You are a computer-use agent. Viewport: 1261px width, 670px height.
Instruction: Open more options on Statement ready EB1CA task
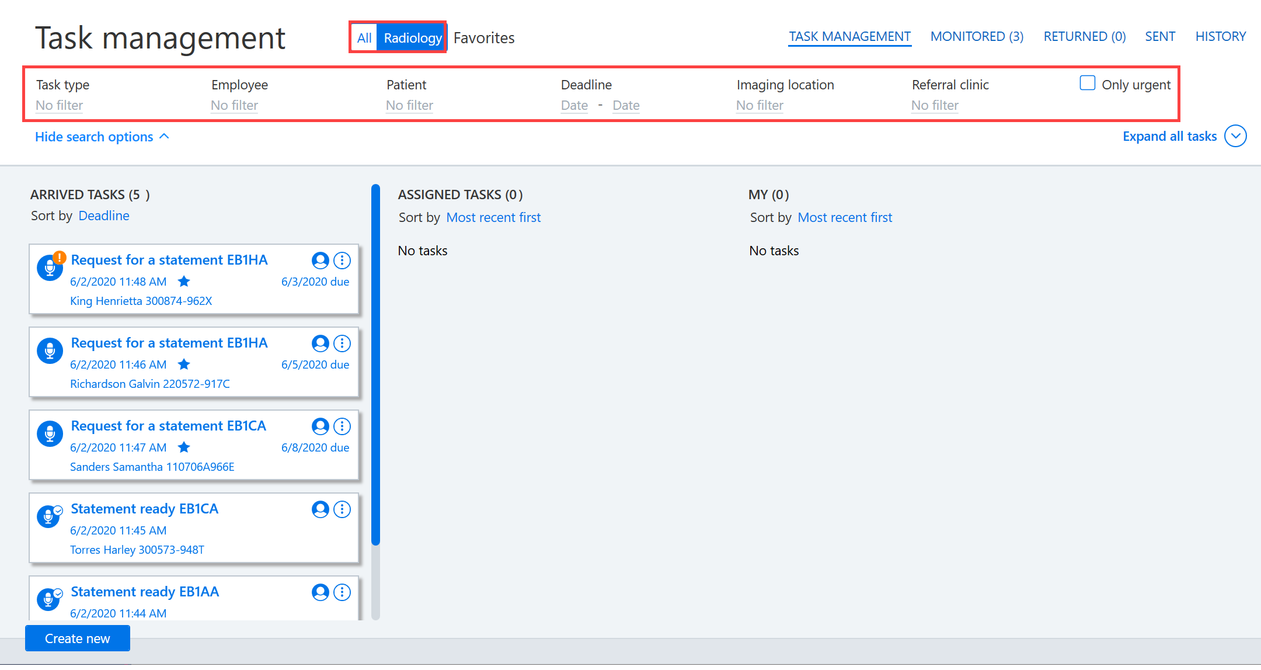click(x=342, y=509)
